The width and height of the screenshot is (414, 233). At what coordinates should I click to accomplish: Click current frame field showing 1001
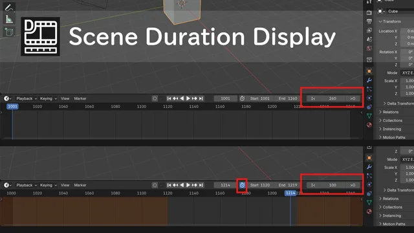(225, 98)
